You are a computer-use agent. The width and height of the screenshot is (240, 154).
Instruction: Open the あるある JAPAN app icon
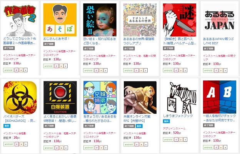pos(220,20)
